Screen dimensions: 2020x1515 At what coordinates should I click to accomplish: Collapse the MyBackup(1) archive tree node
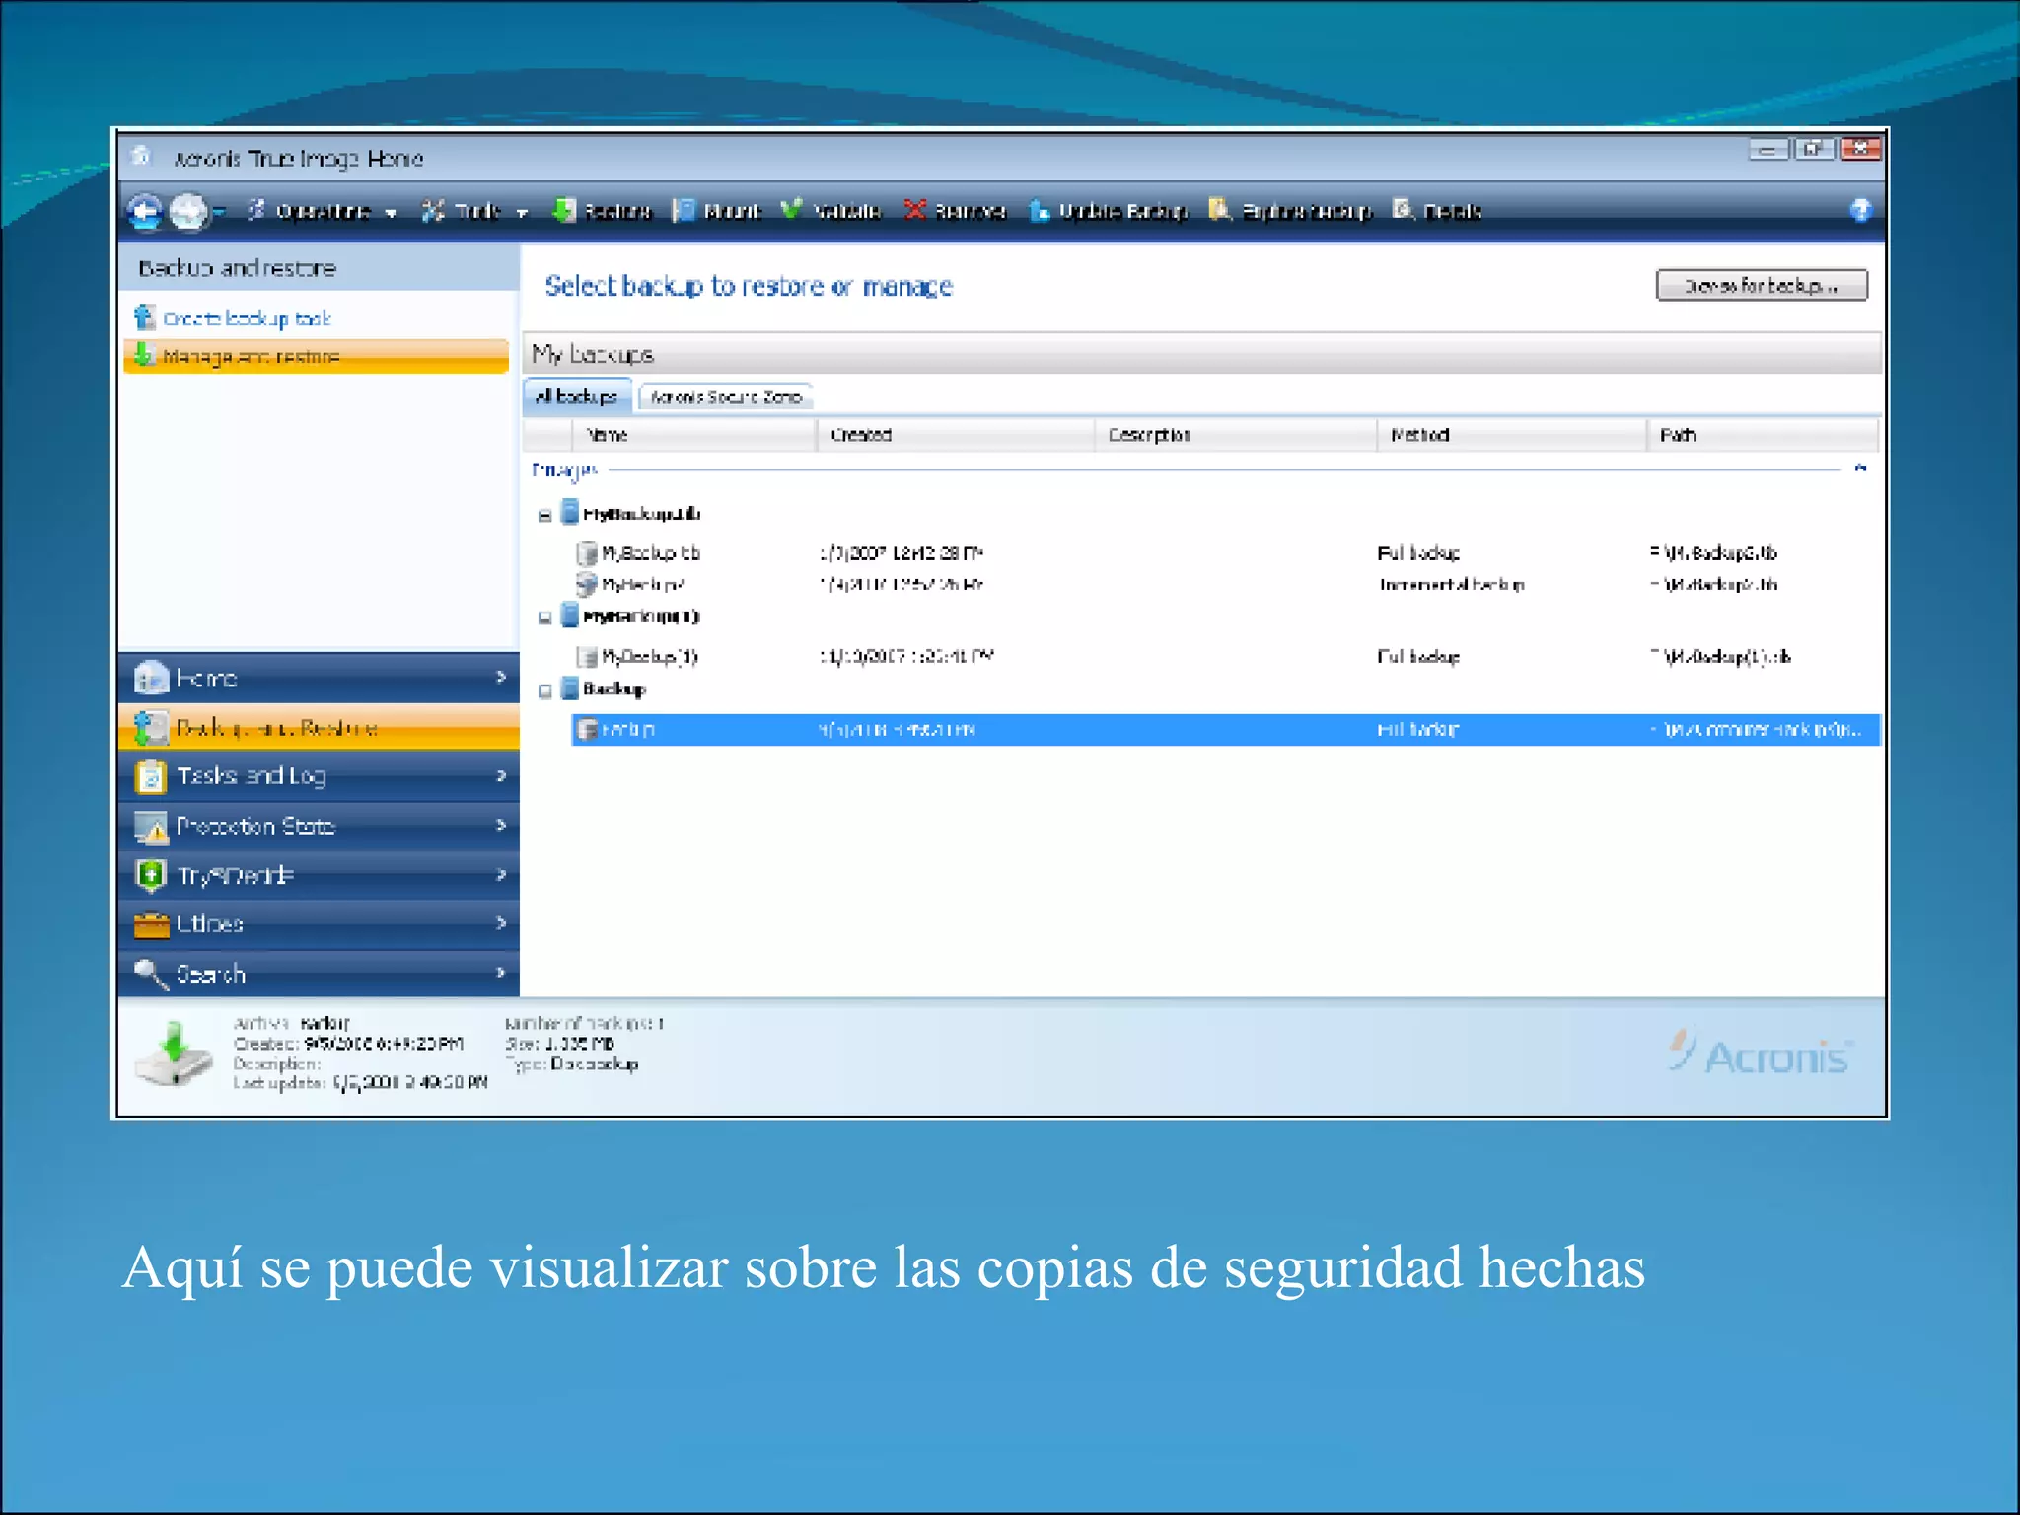tap(544, 618)
